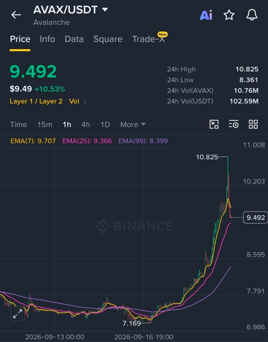The width and height of the screenshot is (268, 342).
Task: Click the 2026-09-16 19:00 time axis label
Action: (x=144, y=337)
